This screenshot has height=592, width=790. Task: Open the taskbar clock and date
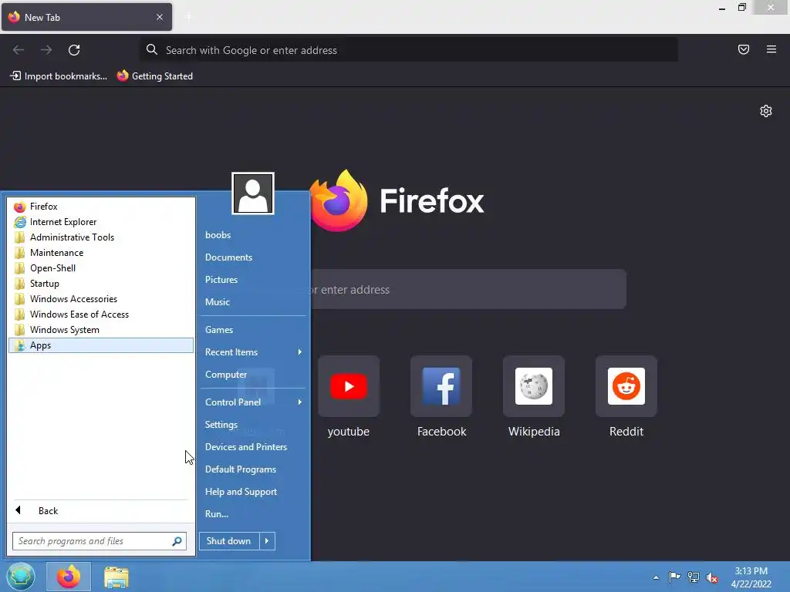pyautogui.click(x=751, y=577)
